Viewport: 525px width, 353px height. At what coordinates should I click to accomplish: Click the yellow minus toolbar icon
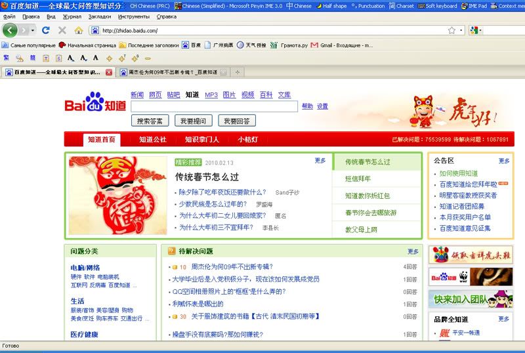pyautogui.click(x=148, y=58)
